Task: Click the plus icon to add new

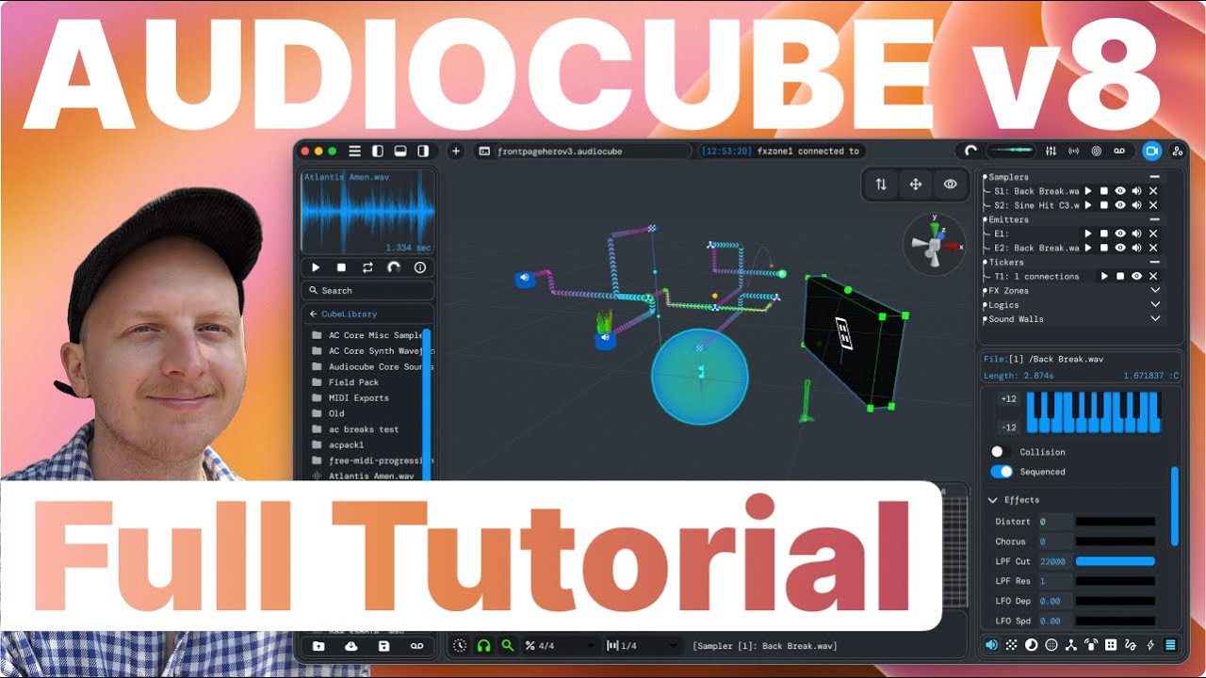Action: pos(456,151)
